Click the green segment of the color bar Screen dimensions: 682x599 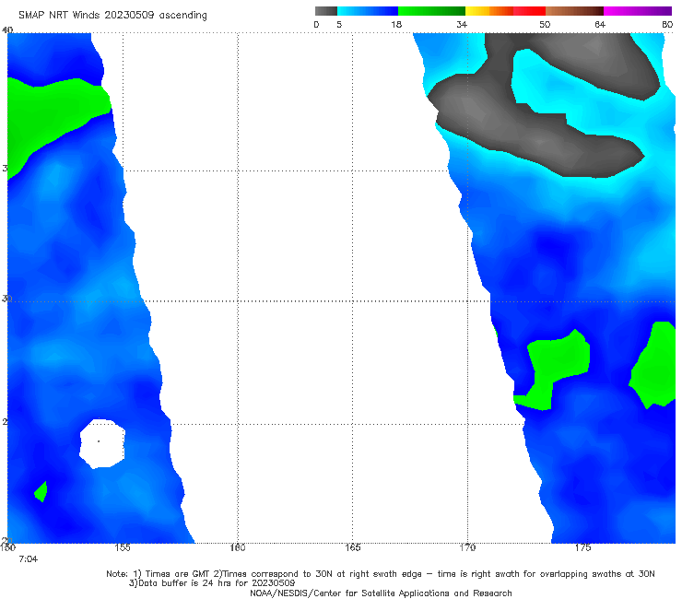431,11
